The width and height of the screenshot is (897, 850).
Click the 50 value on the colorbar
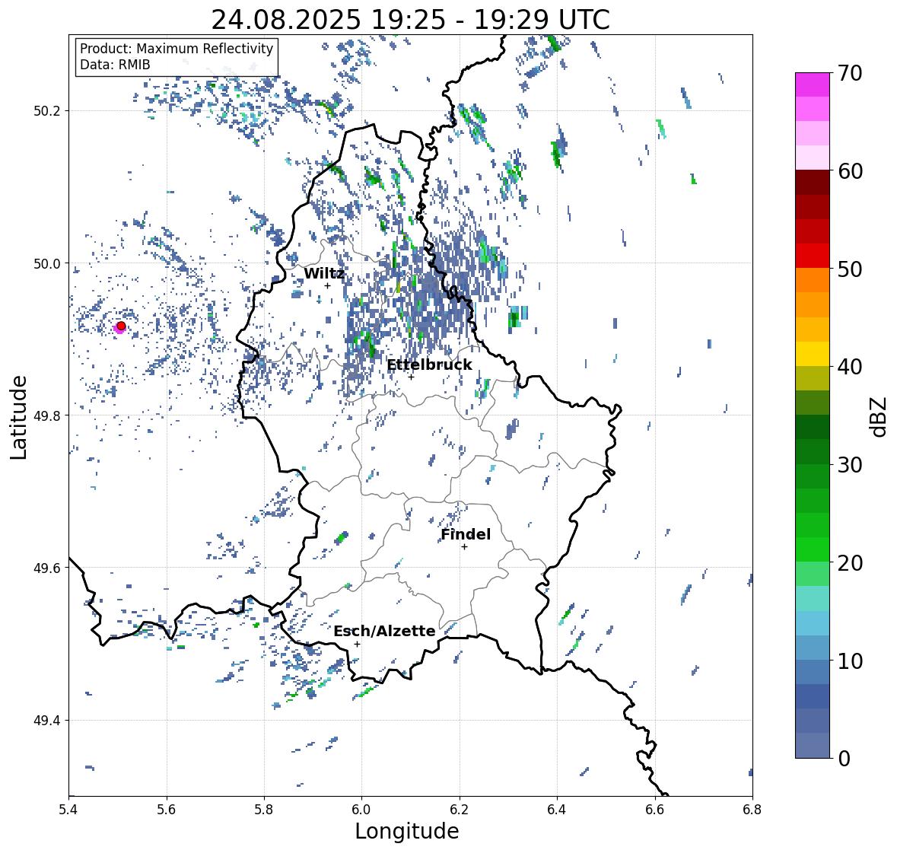click(x=850, y=269)
